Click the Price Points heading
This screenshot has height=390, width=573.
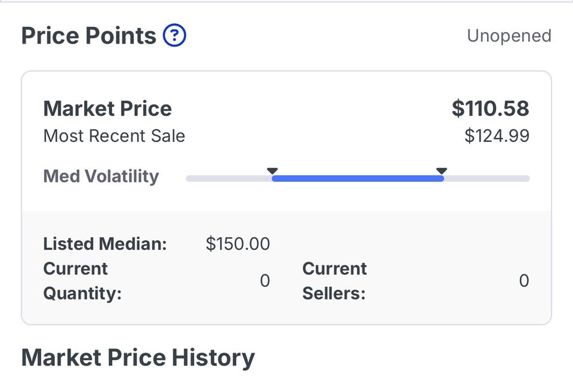click(x=88, y=36)
